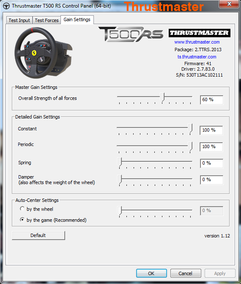Click the Auto-Center slider thumb
The image size is (241, 284).
tap(120, 210)
